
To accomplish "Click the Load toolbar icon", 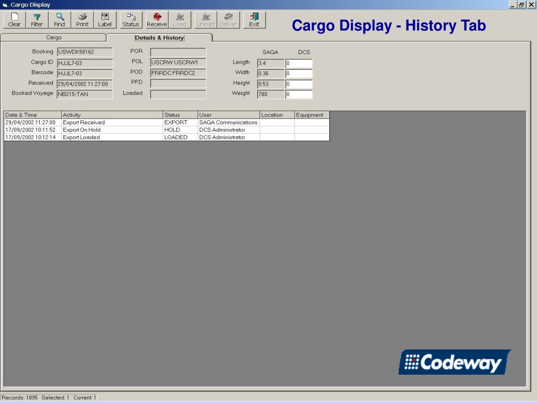I will coord(179,20).
